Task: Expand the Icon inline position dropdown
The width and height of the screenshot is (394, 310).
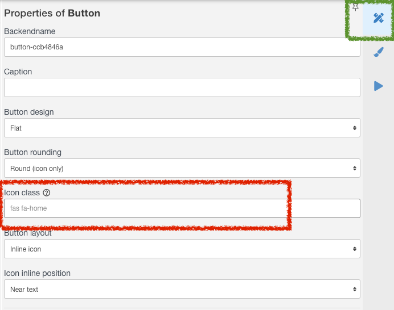Action: click(x=182, y=289)
